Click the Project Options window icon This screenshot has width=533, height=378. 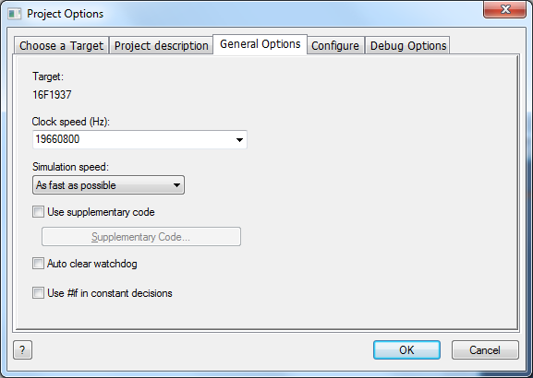[x=14, y=14]
